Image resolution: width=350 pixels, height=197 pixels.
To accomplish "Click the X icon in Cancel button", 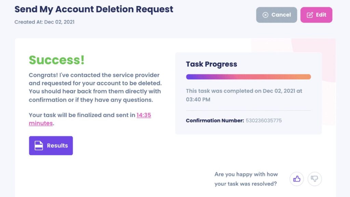I will tap(265, 15).
